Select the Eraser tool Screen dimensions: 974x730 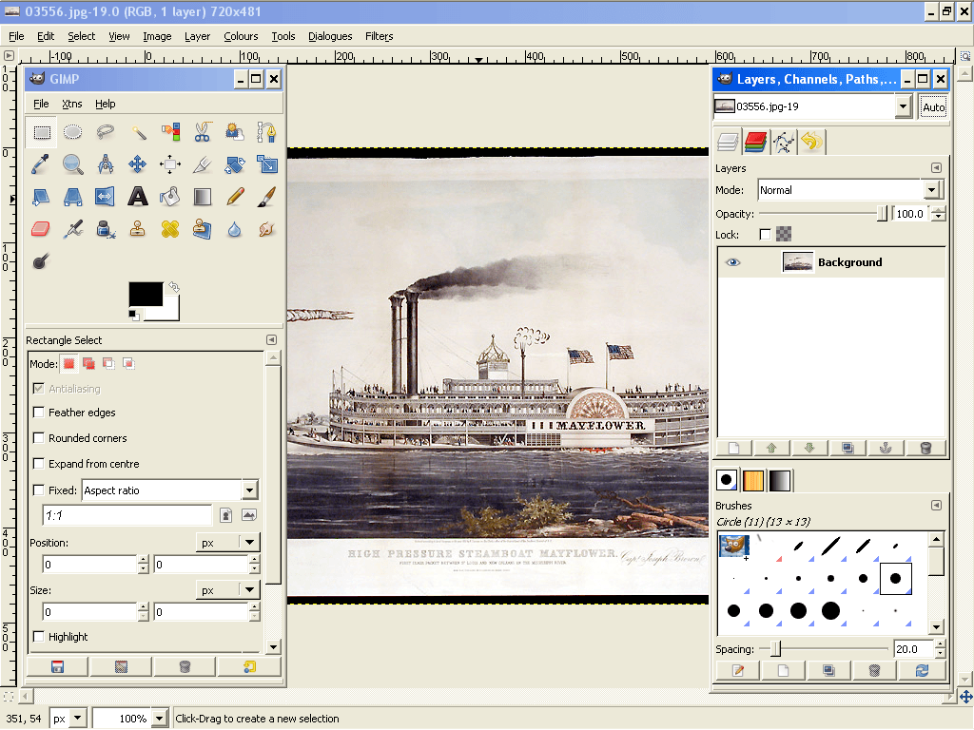point(41,228)
